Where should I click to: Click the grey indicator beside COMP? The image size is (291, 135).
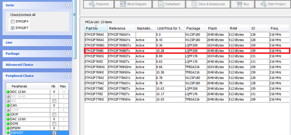[x=8, y=110]
